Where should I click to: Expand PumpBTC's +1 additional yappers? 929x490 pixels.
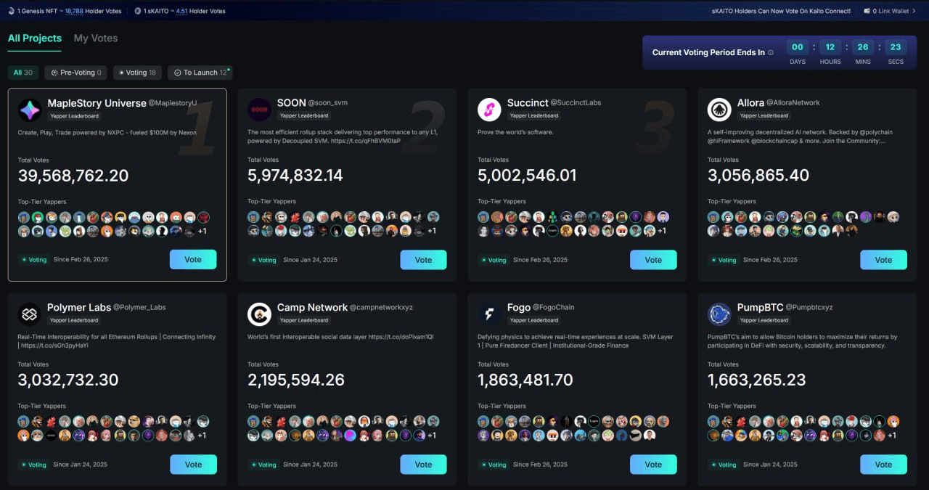pos(892,436)
